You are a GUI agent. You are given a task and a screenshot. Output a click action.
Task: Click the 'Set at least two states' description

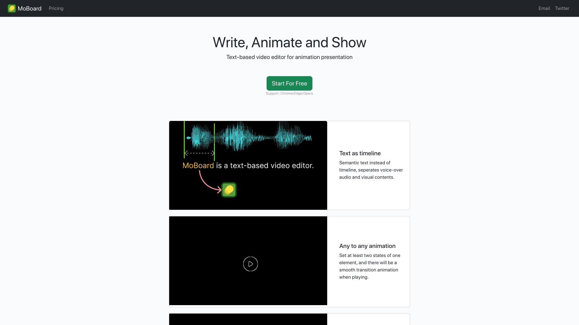(370, 266)
